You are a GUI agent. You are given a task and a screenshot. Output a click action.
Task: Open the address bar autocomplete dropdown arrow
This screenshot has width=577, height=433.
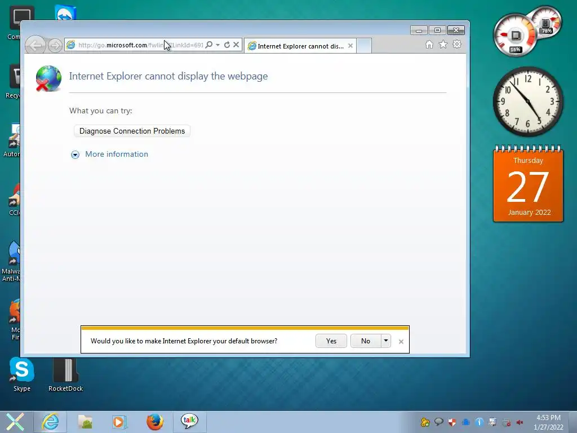tap(218, 45)
